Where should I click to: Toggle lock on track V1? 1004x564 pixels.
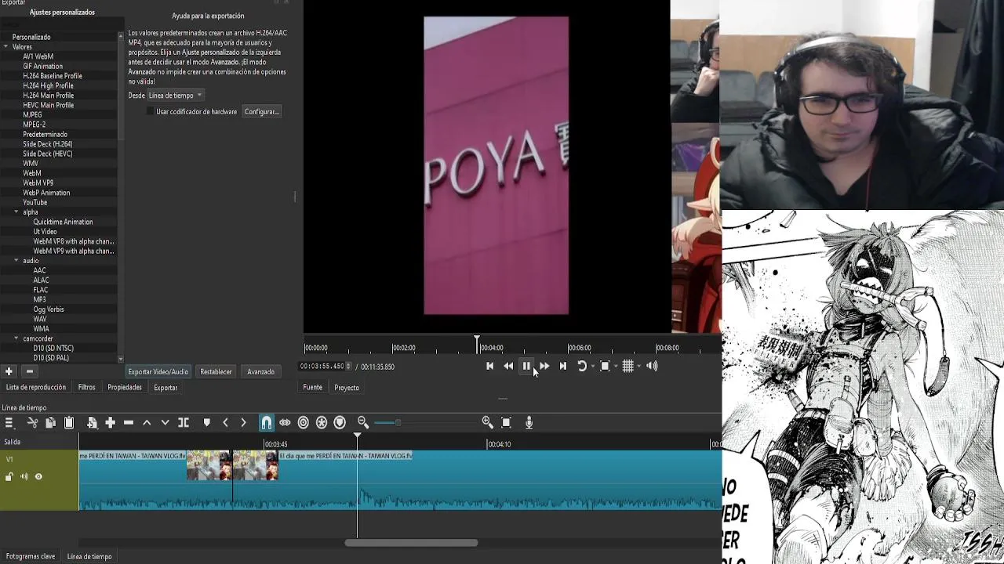9,477
